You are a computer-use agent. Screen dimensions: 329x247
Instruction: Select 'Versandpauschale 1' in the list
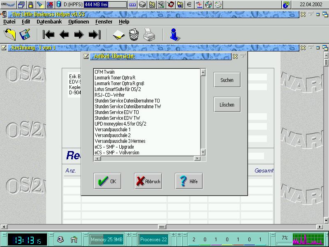pyautogui.click(x=147, y=130)
